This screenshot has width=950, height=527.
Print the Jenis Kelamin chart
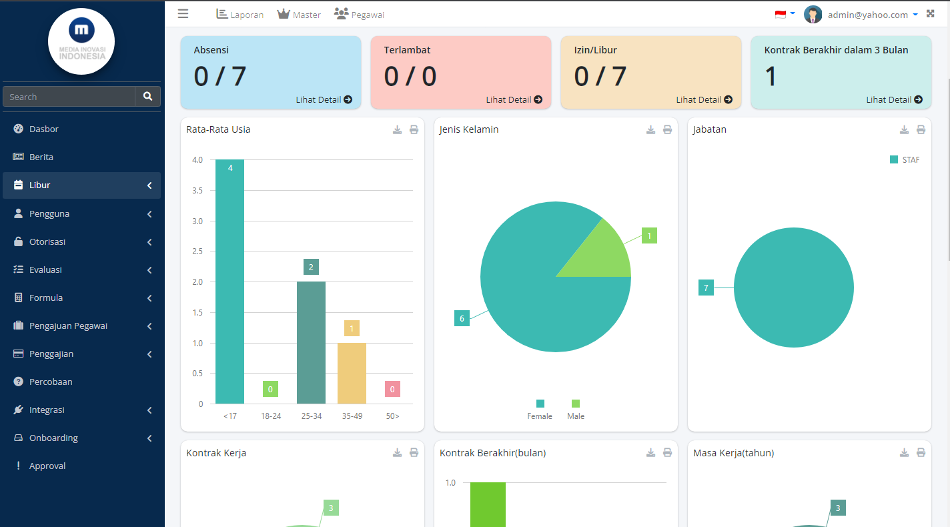667,130
